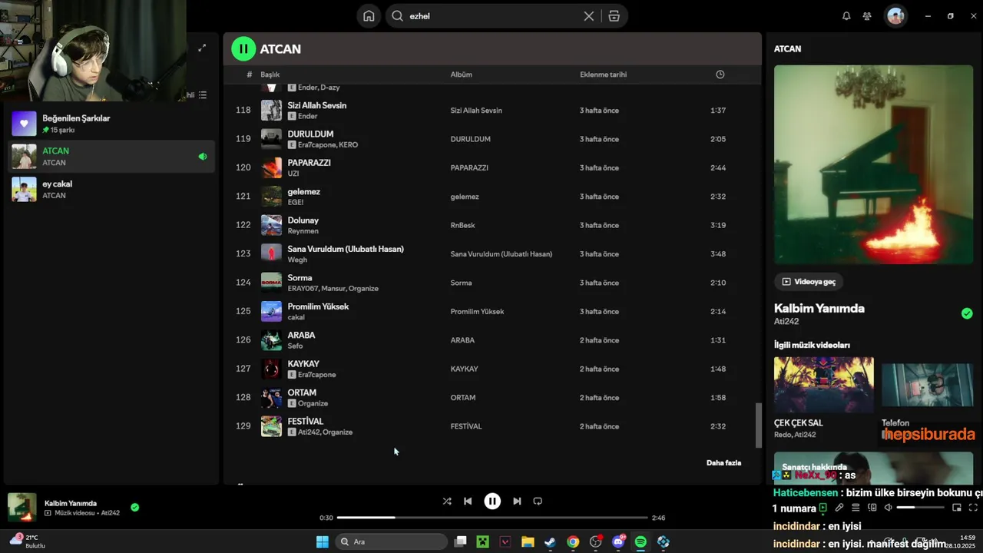The height and width of the screenshot is (553, 983).
Task: Click 'Videoya geç' button
Action: (809, 282)
